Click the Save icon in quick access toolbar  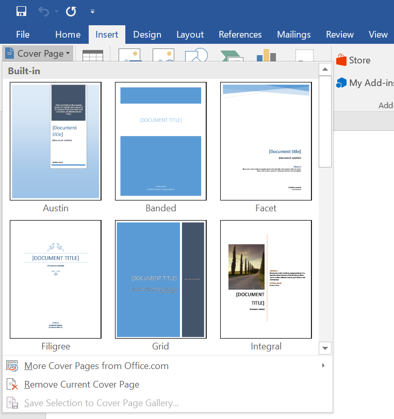point(22,11)
